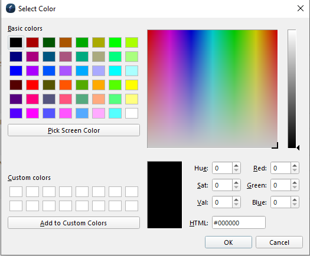Click the first empty custom color slot
Screen dimensions: 310x256
pyautogui.click(x=16, y=192)
